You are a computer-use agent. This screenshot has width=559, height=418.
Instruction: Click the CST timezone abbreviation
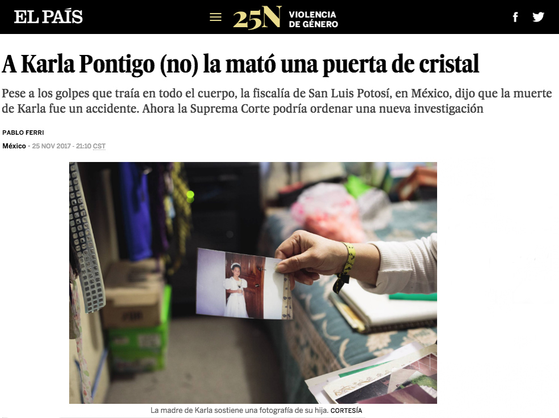pyautogui.click(x=99, y=146)
